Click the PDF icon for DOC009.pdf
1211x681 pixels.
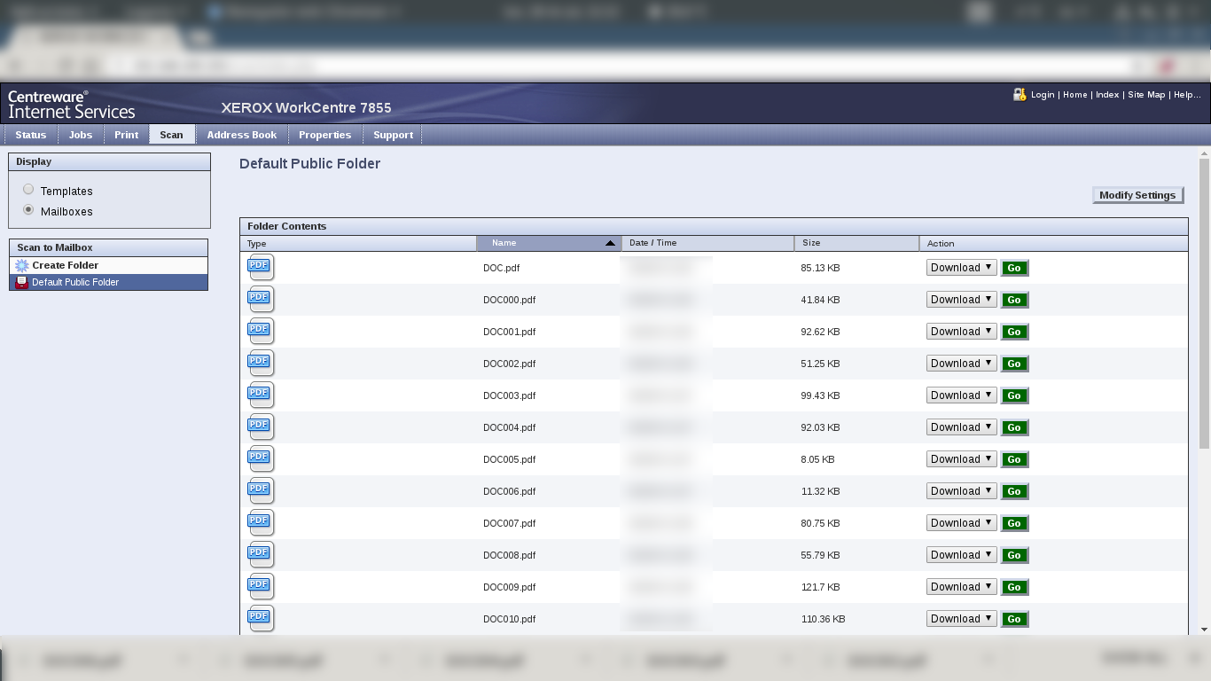(x=261, y=586)
